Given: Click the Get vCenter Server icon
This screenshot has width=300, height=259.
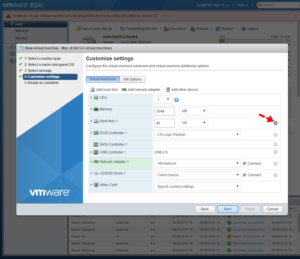Looking at the screenshot, I should pos(79,29).
